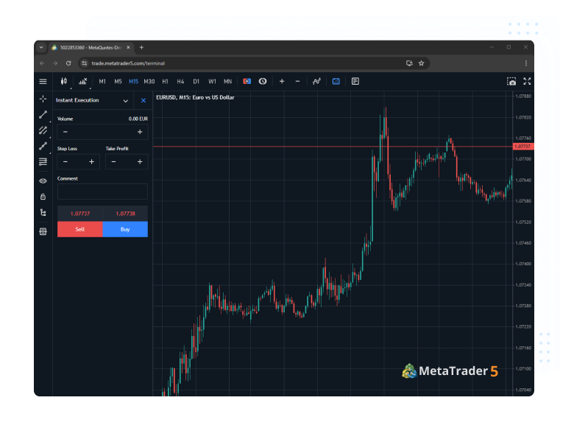Go forward with the browser forward arrow
The width and height of the screenshot is (574, 431).
[x=55, y=63]
